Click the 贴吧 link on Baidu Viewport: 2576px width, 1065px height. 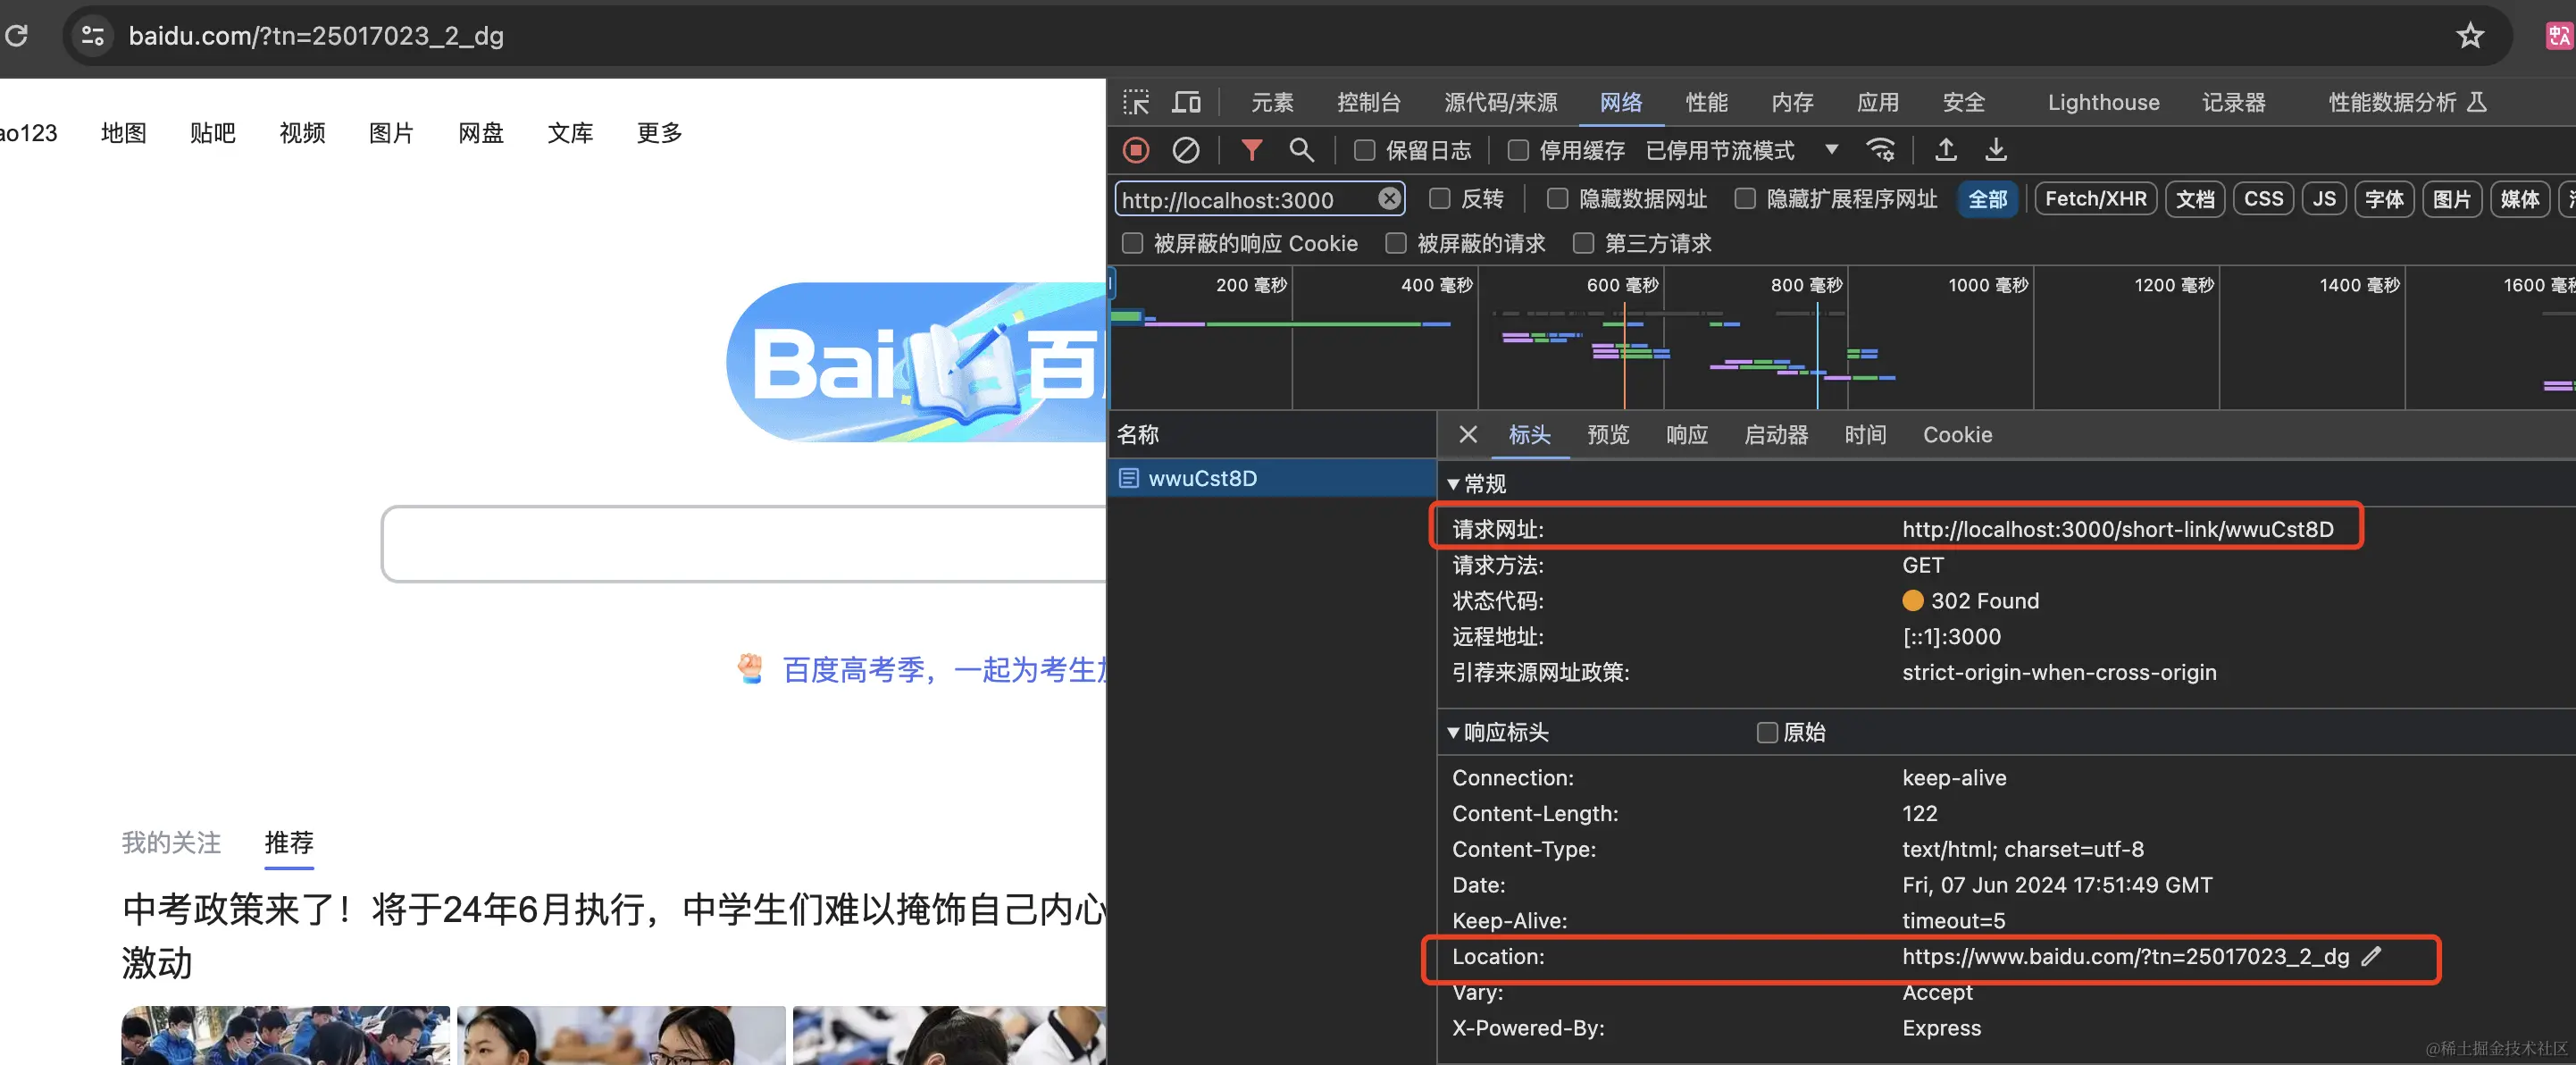point(212,133)
